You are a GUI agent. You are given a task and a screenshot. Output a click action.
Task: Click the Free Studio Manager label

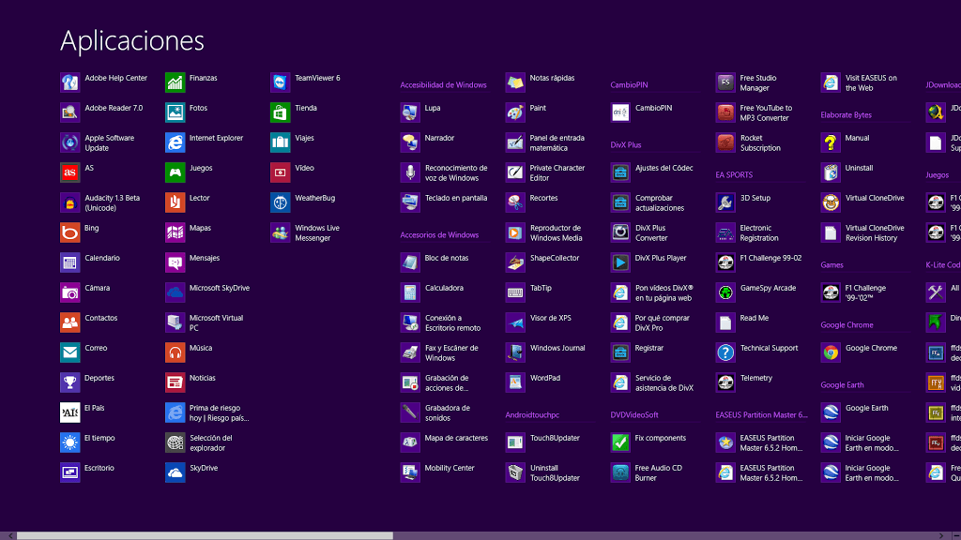[x=758, y=82]
